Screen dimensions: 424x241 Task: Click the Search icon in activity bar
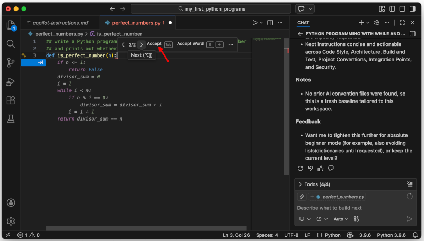[11, 44]
